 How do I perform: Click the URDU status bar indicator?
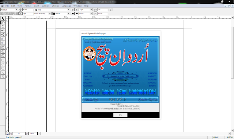230,138
